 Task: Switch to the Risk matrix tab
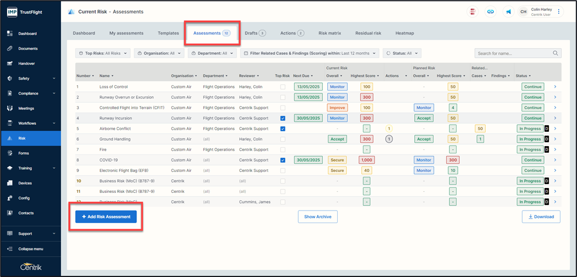(x=329, y=33)
